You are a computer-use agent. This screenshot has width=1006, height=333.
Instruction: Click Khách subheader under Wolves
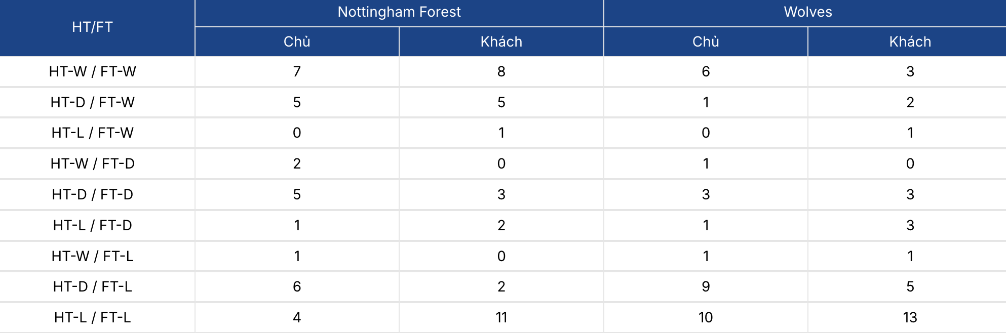910,41
